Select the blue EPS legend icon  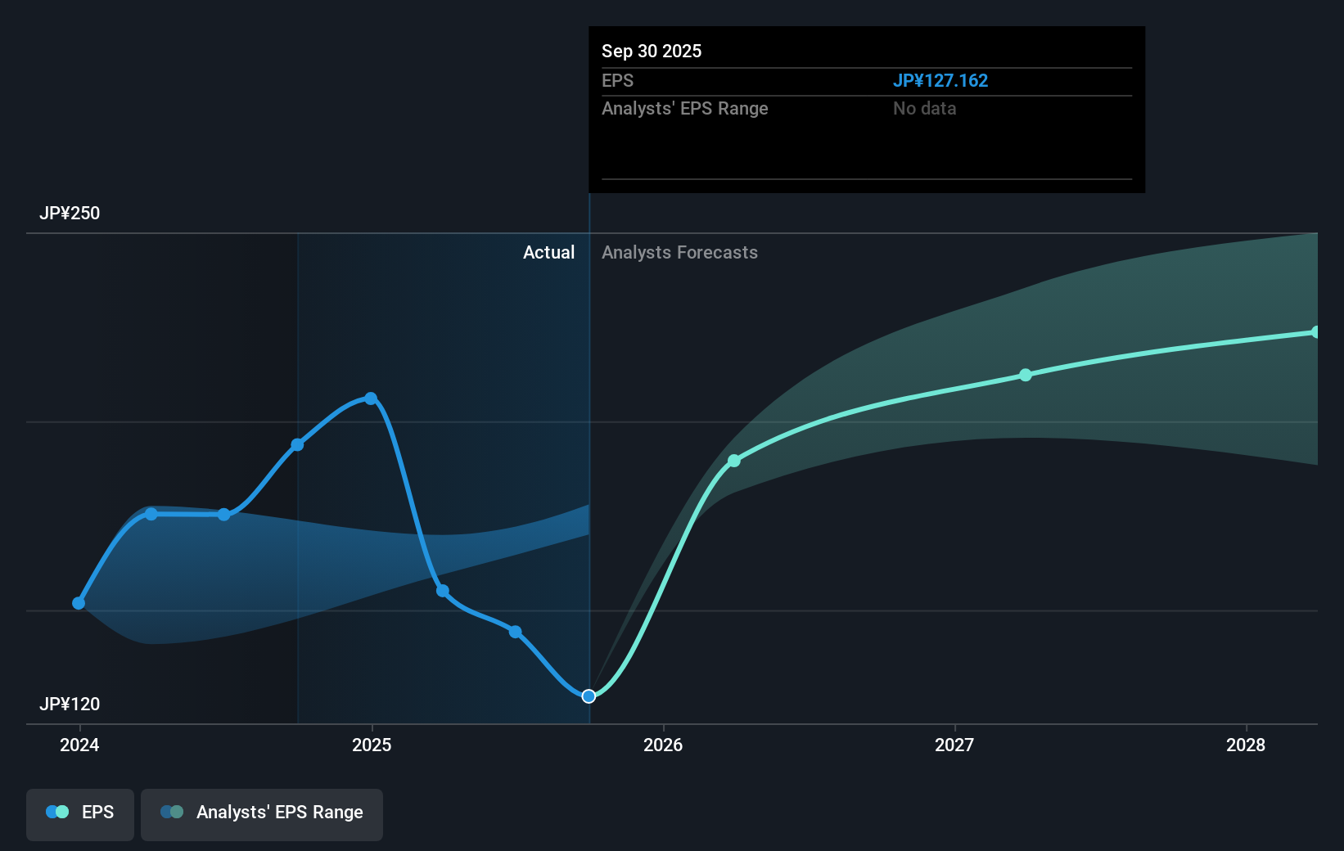56,811
